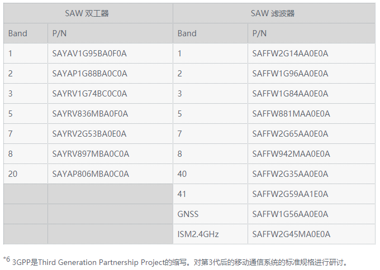Select part number SAYAP1G88BA0C0A

pyautogui.click(x=89, y=74)
